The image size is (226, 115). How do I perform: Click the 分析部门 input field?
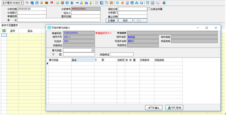click(x=133, y=13)
